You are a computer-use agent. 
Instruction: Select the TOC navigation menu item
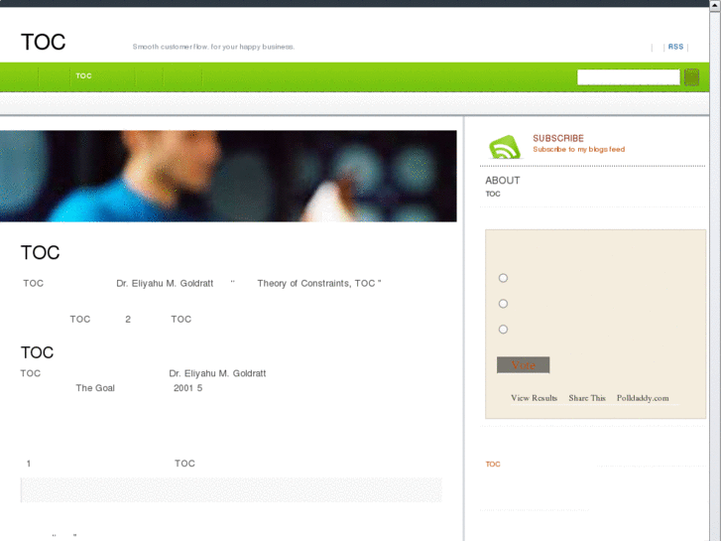pyautogui.click(x=83, y=76)
